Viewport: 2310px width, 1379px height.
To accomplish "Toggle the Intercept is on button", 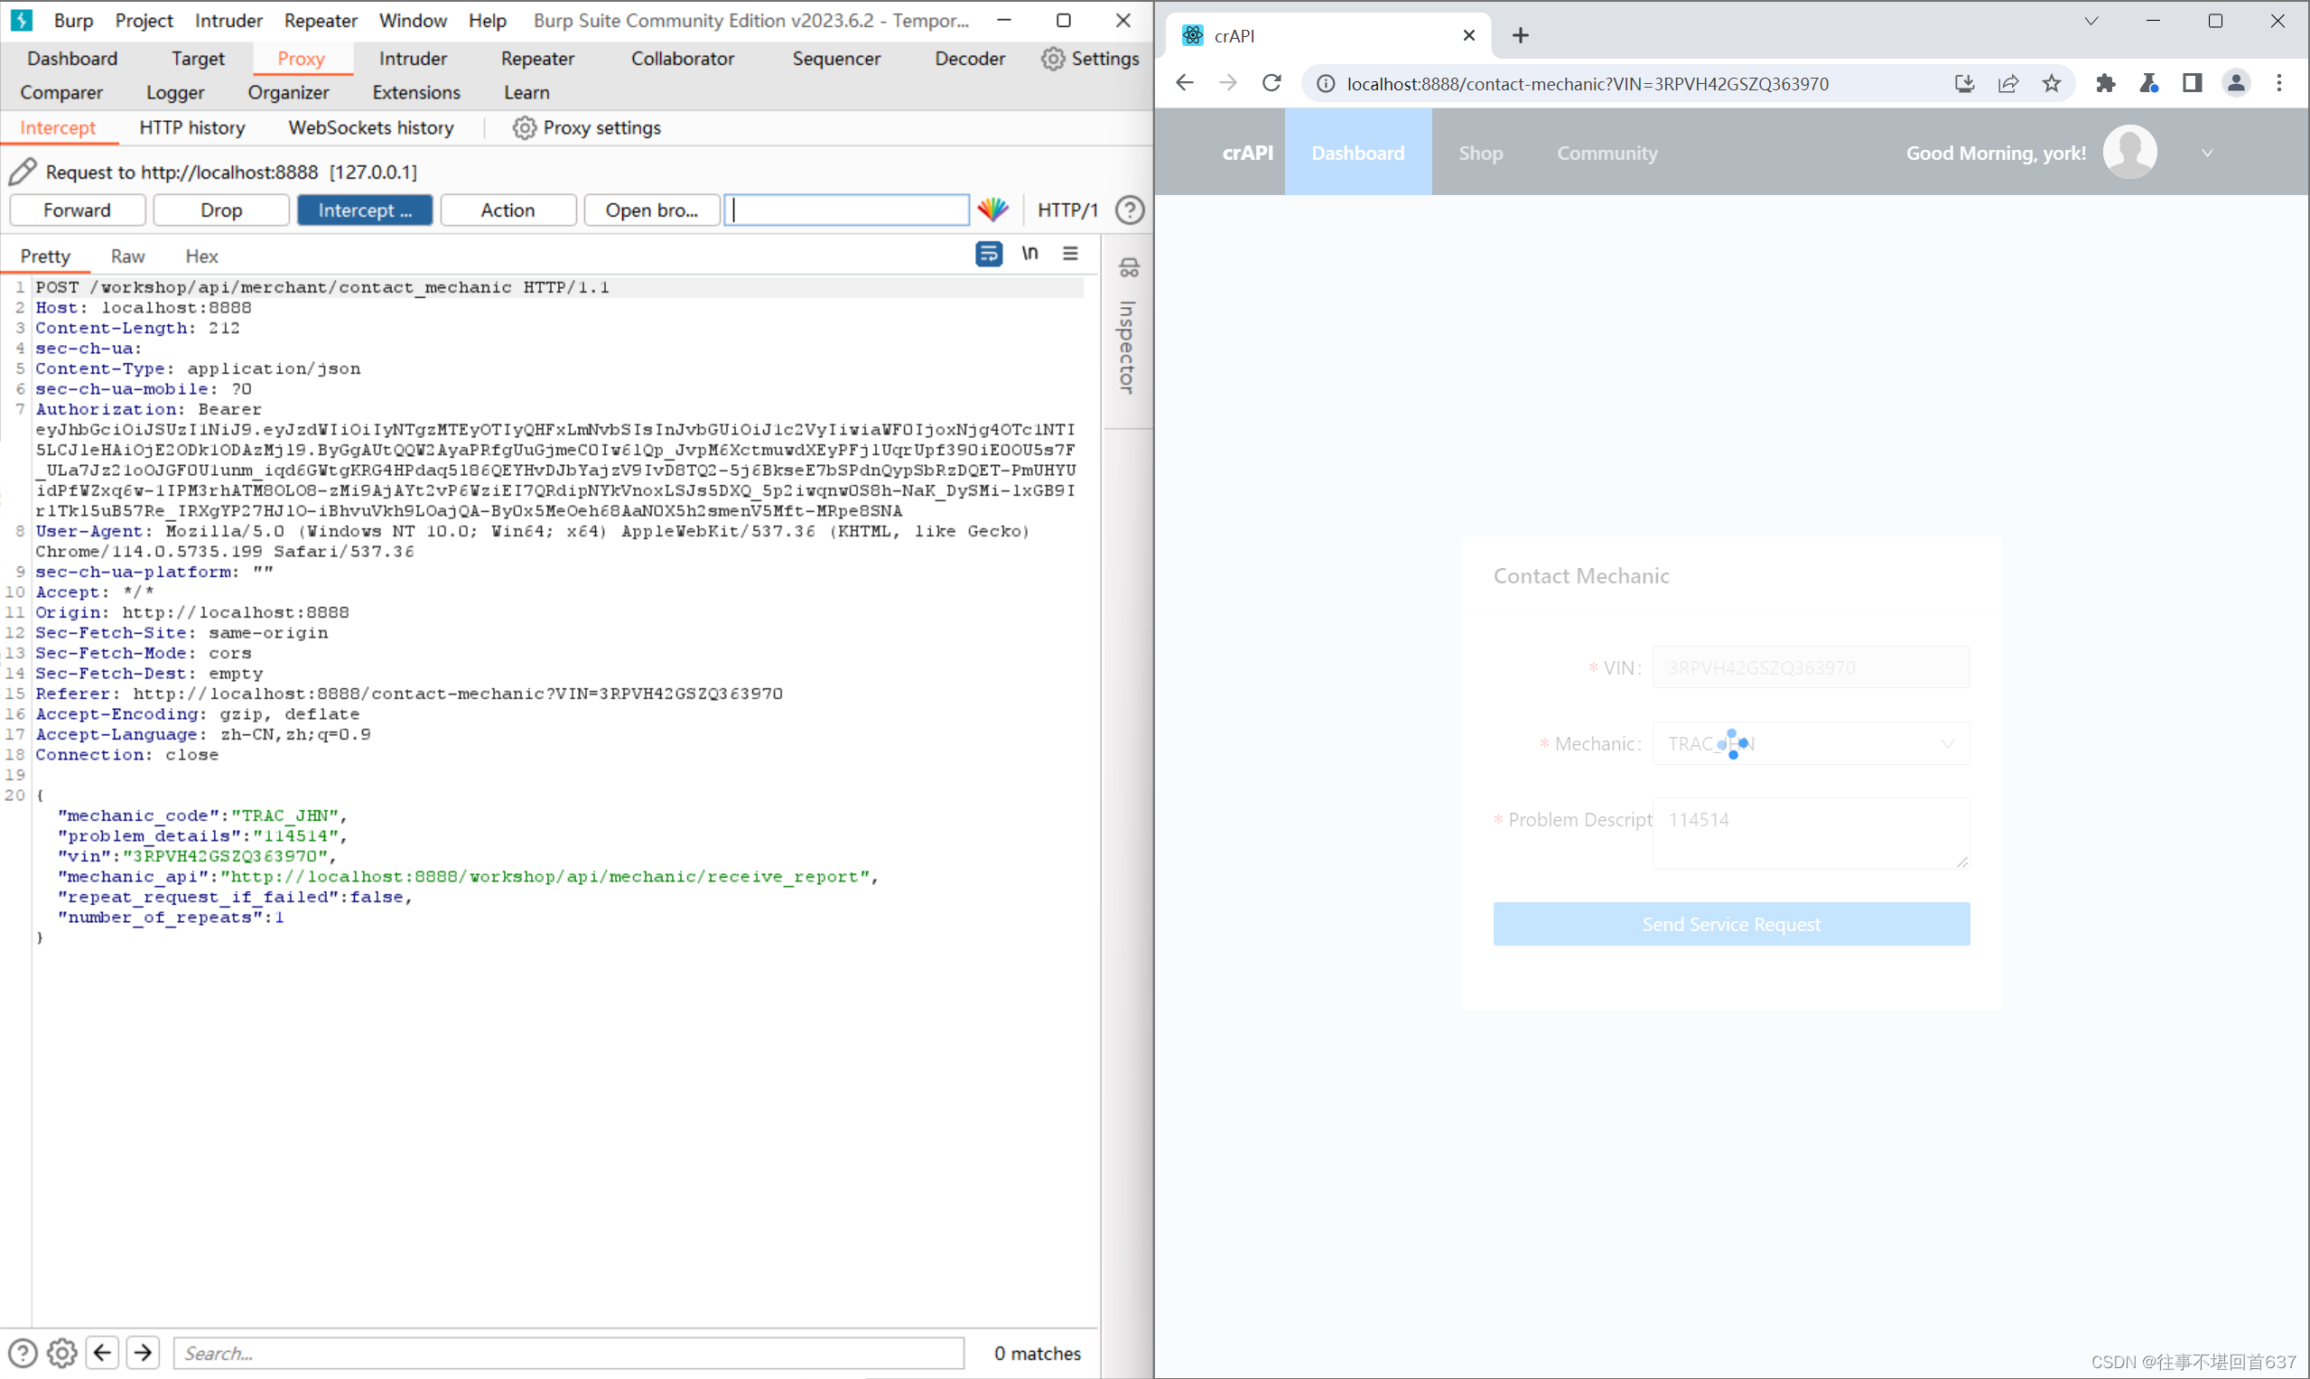I will click(364, 210).
